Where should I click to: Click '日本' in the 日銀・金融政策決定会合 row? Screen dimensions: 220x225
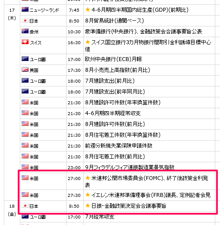(x=34, y=206)
